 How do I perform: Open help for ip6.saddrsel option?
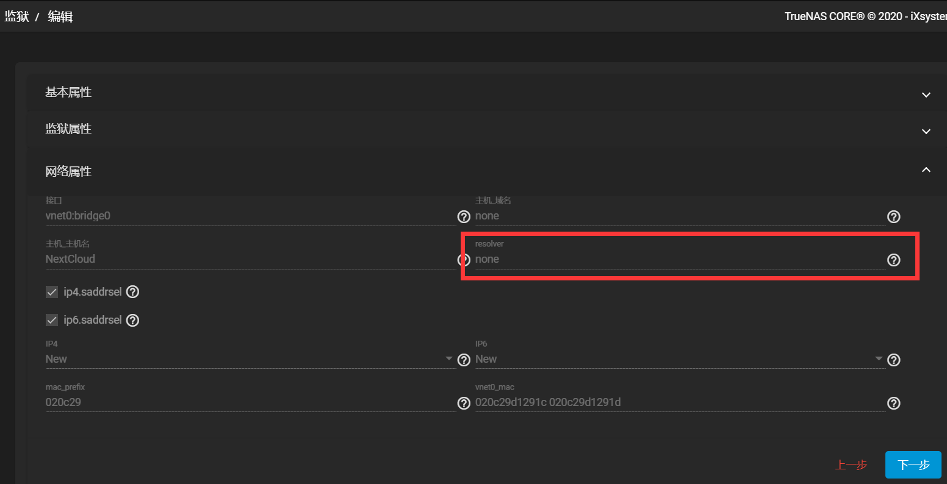click(x=132, y=320)
